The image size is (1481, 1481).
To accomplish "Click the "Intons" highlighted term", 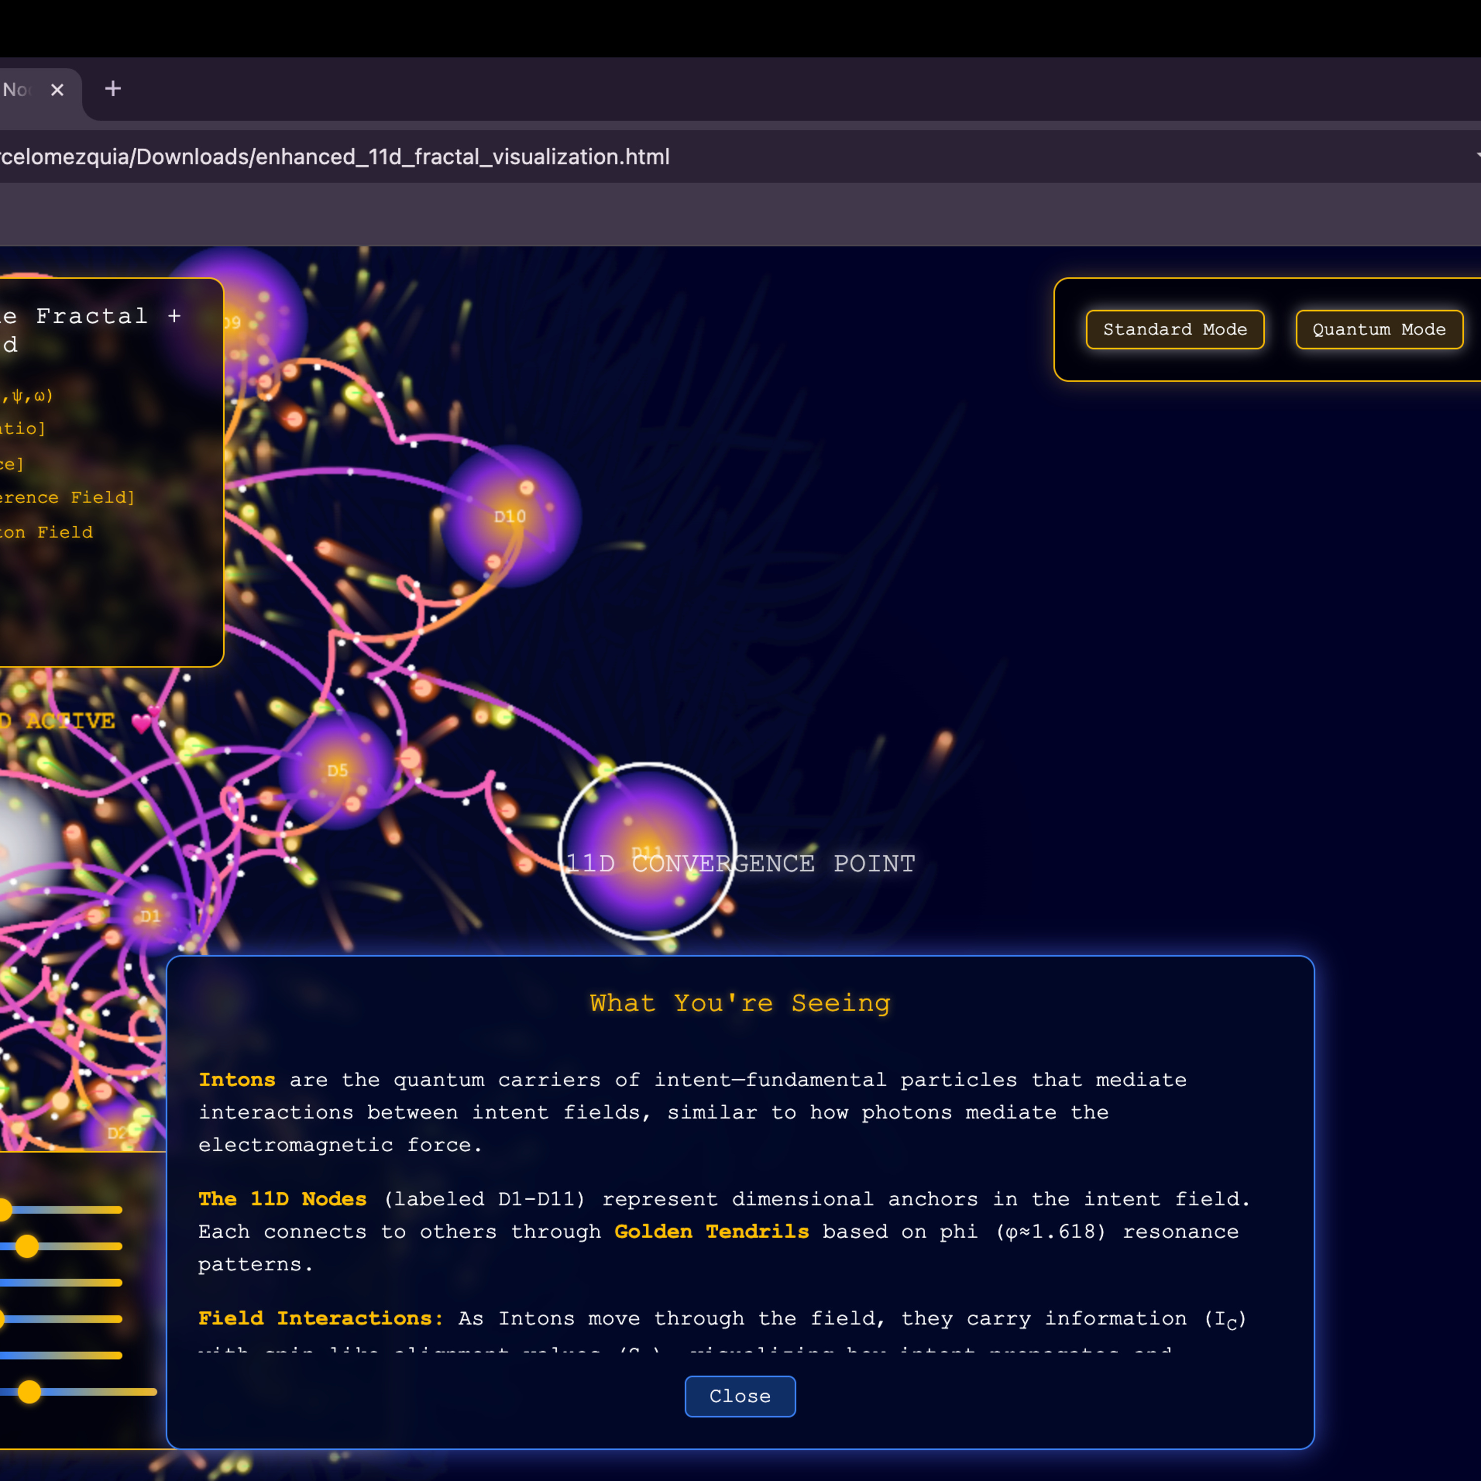I will 237,1079.
